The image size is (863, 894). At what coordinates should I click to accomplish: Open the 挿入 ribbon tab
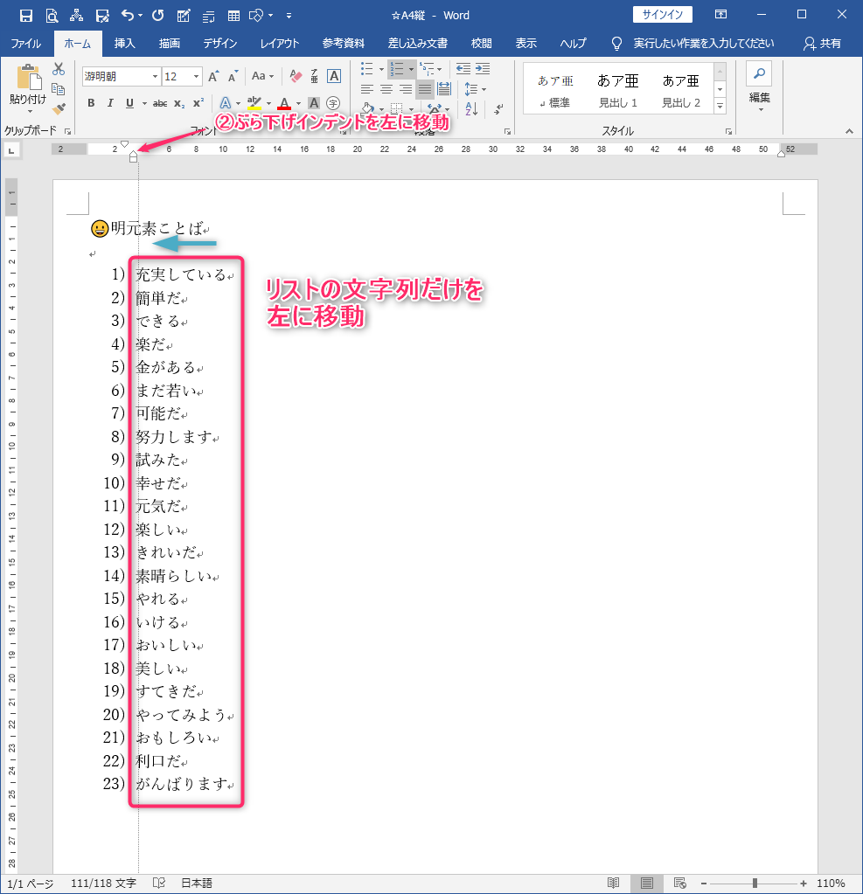point(125,44)
